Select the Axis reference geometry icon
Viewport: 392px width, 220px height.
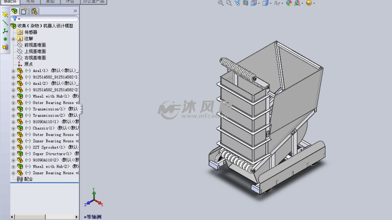pyautogui.click(x=5, y=23)
